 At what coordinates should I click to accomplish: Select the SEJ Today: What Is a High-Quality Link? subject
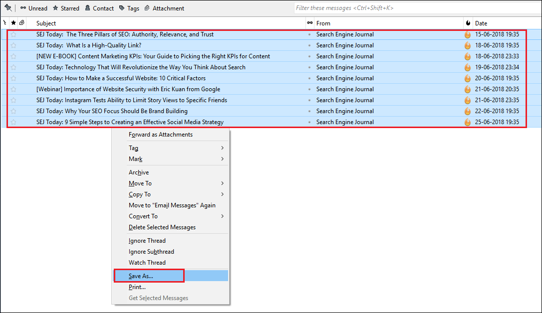coord(89,45)
